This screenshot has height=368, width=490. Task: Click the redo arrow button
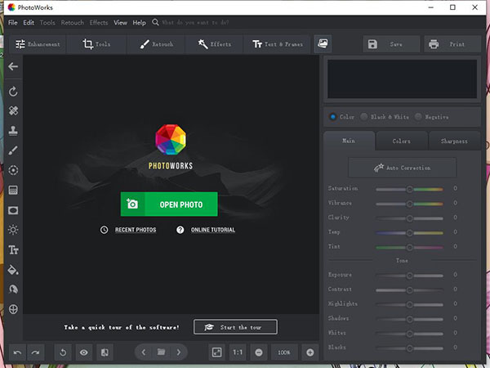click(x=36, y=352)
